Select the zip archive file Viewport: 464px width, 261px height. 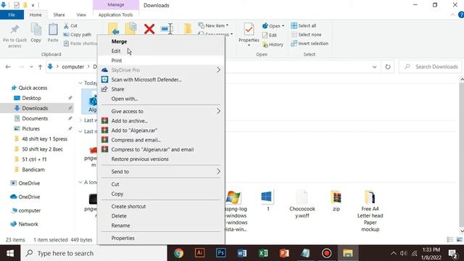[x=336, y=201]
